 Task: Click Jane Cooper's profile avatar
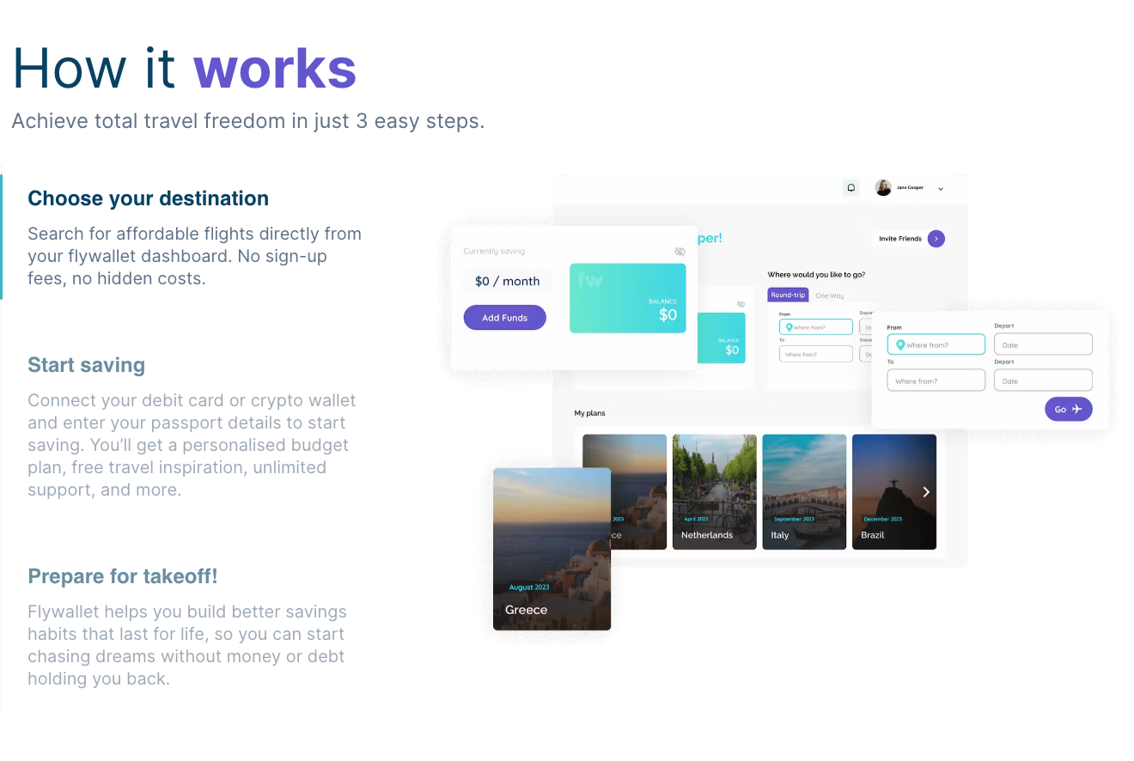pos(883,187)
